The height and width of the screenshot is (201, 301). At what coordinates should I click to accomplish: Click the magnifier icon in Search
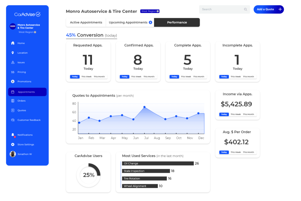(x=245, y=9)
